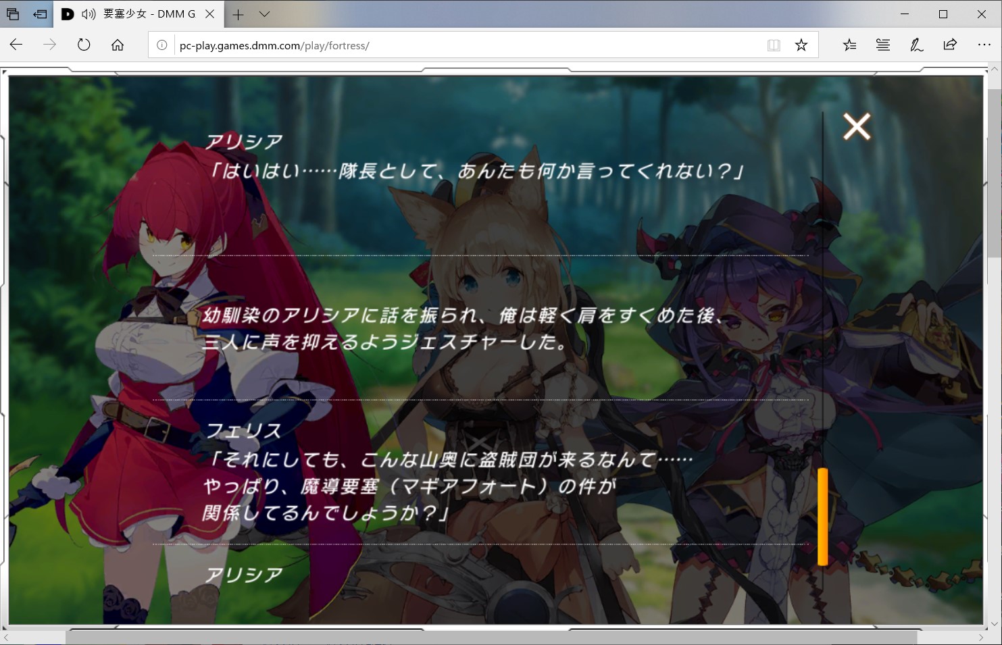Click the dialogue line 「はいはい……隊長として
Screen dimensions: 1002x645
click(475, 171)
